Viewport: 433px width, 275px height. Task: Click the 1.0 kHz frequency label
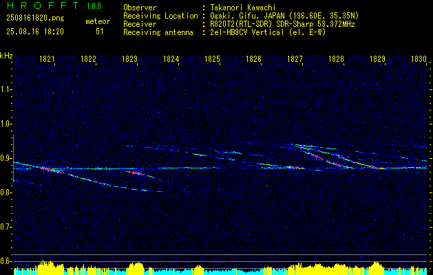6,124
